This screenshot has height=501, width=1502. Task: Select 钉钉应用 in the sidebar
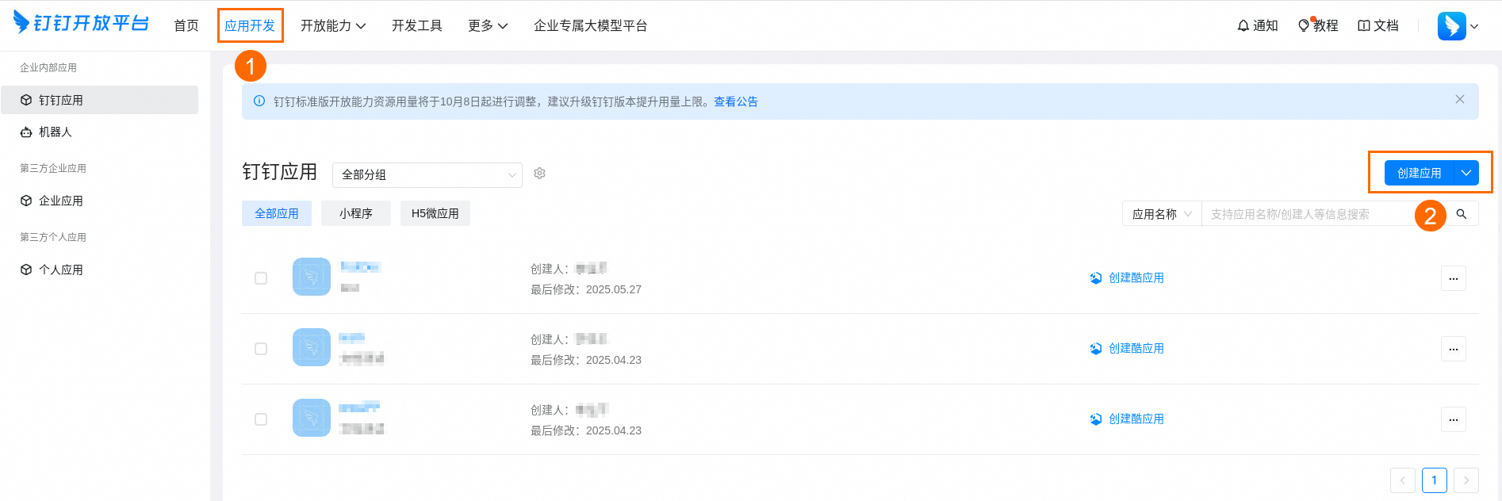(99, 100)
